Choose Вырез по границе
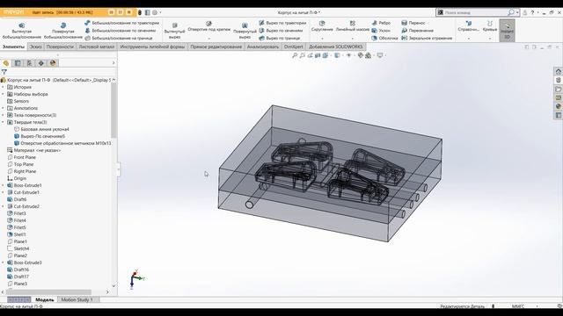The width and height of the screenshot is (563, 316). (x=280, y=38)
